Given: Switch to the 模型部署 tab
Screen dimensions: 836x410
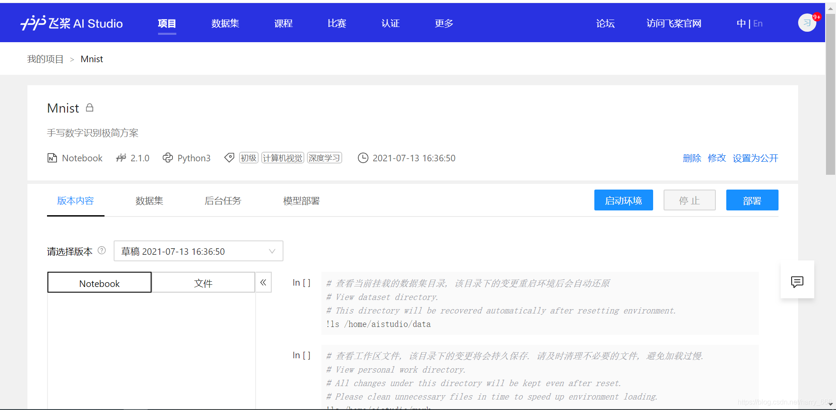Looking at the screenshot, I should click(x=301, y=200).
